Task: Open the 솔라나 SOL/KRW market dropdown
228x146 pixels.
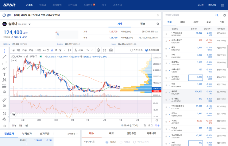Action: [29, 24]
